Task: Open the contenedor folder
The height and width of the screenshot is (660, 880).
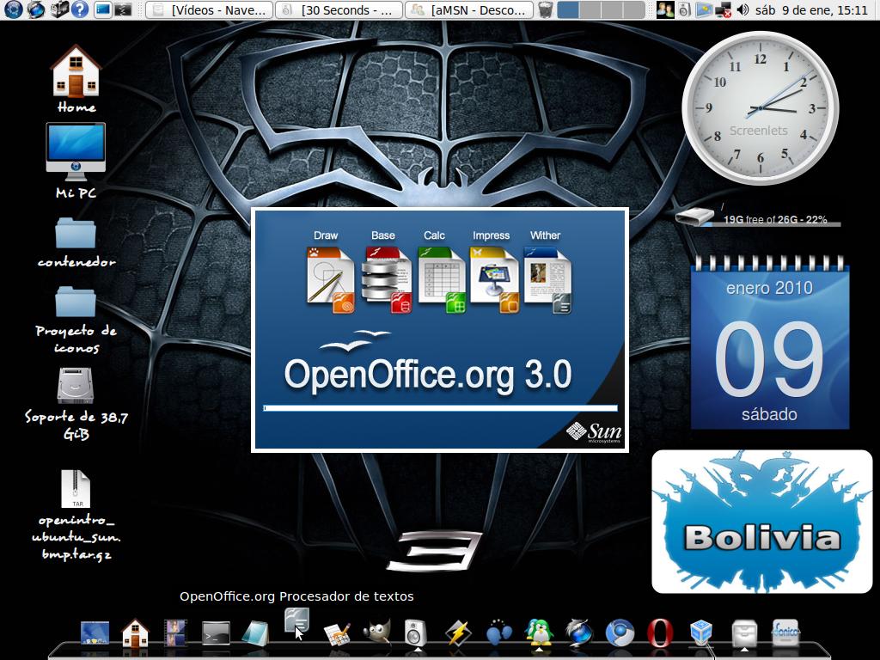Action: [76, 233]
